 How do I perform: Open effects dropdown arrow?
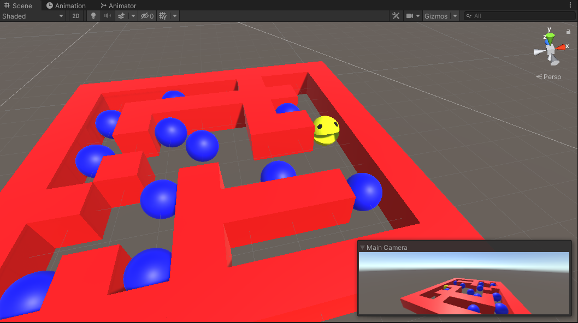pos(133,16)
